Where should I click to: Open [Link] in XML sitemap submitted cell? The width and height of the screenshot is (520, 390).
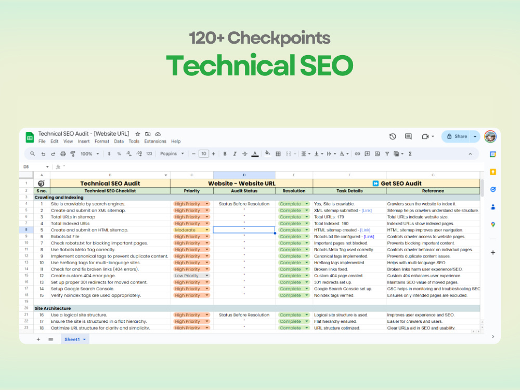click(x=367, y=211)
